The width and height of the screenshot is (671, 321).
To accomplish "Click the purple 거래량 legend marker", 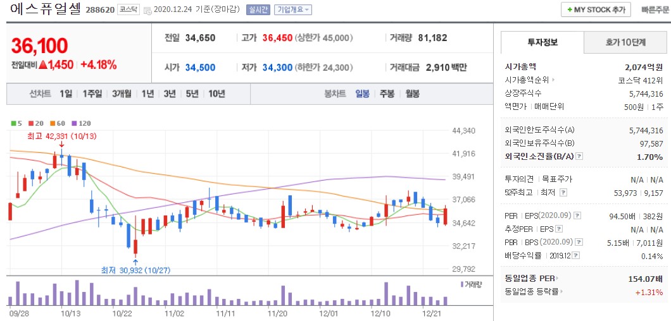I will pos(462,284).
